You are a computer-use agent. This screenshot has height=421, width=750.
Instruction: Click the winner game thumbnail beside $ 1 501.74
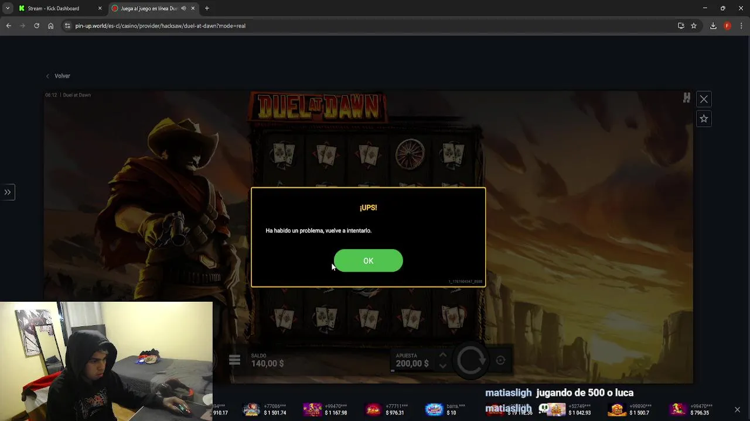pos(251,409)
